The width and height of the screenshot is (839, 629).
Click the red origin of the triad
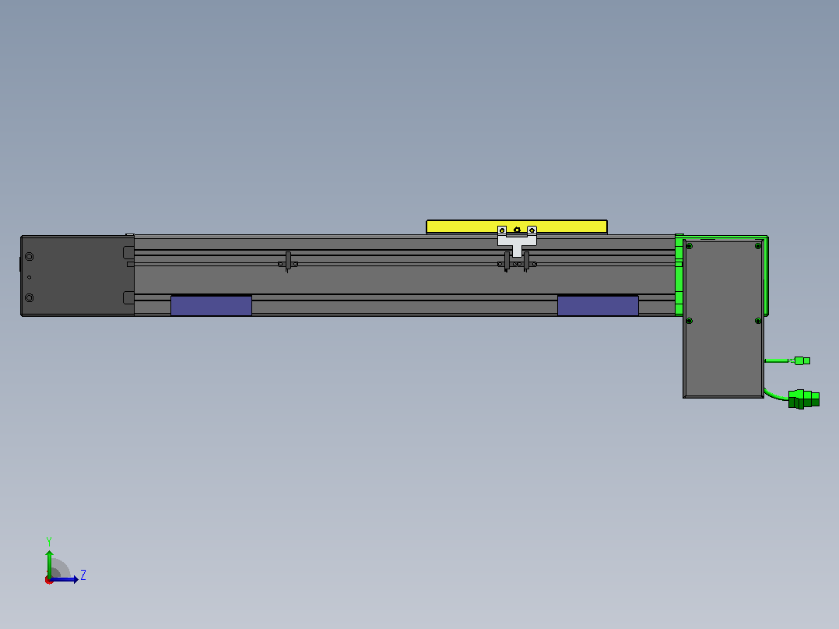pyautogui.click(x=49, y=580)
